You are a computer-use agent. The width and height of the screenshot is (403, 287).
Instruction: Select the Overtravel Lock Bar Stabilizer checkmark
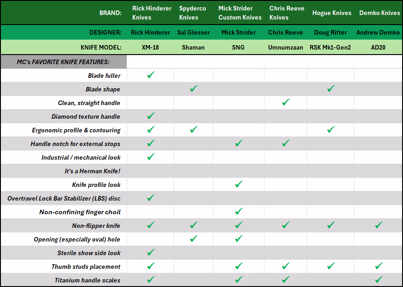click(151, 198)
